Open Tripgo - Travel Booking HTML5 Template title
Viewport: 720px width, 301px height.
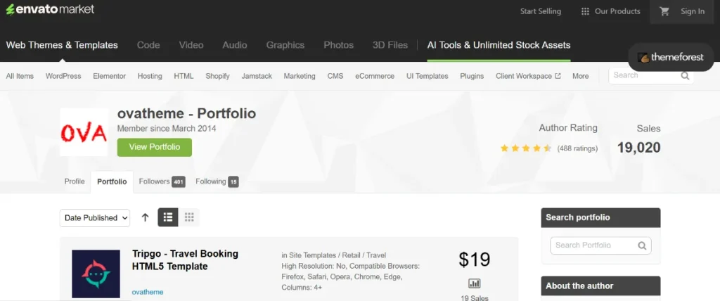[185, 260]
